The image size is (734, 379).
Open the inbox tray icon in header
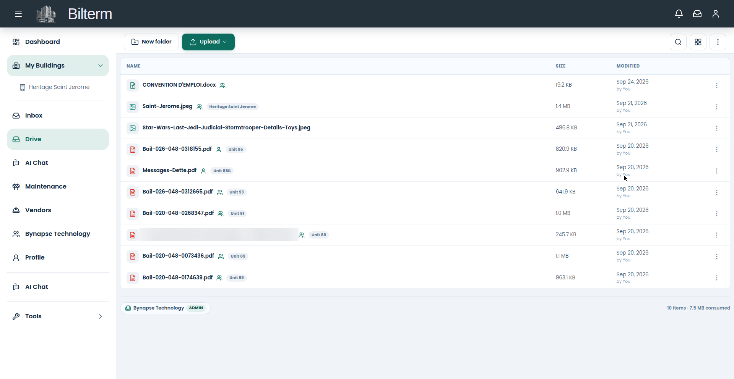click(x=697, y=14)
